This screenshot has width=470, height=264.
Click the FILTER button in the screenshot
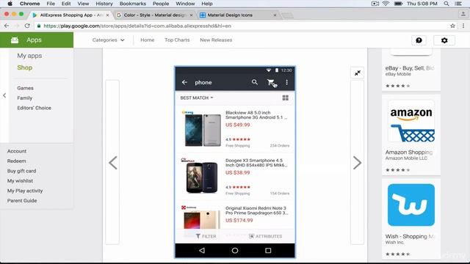tap(206, 236)
